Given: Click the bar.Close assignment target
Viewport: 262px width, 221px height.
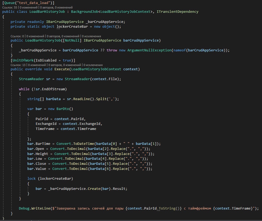Looking at the screenshot, I should click(37, 163).
